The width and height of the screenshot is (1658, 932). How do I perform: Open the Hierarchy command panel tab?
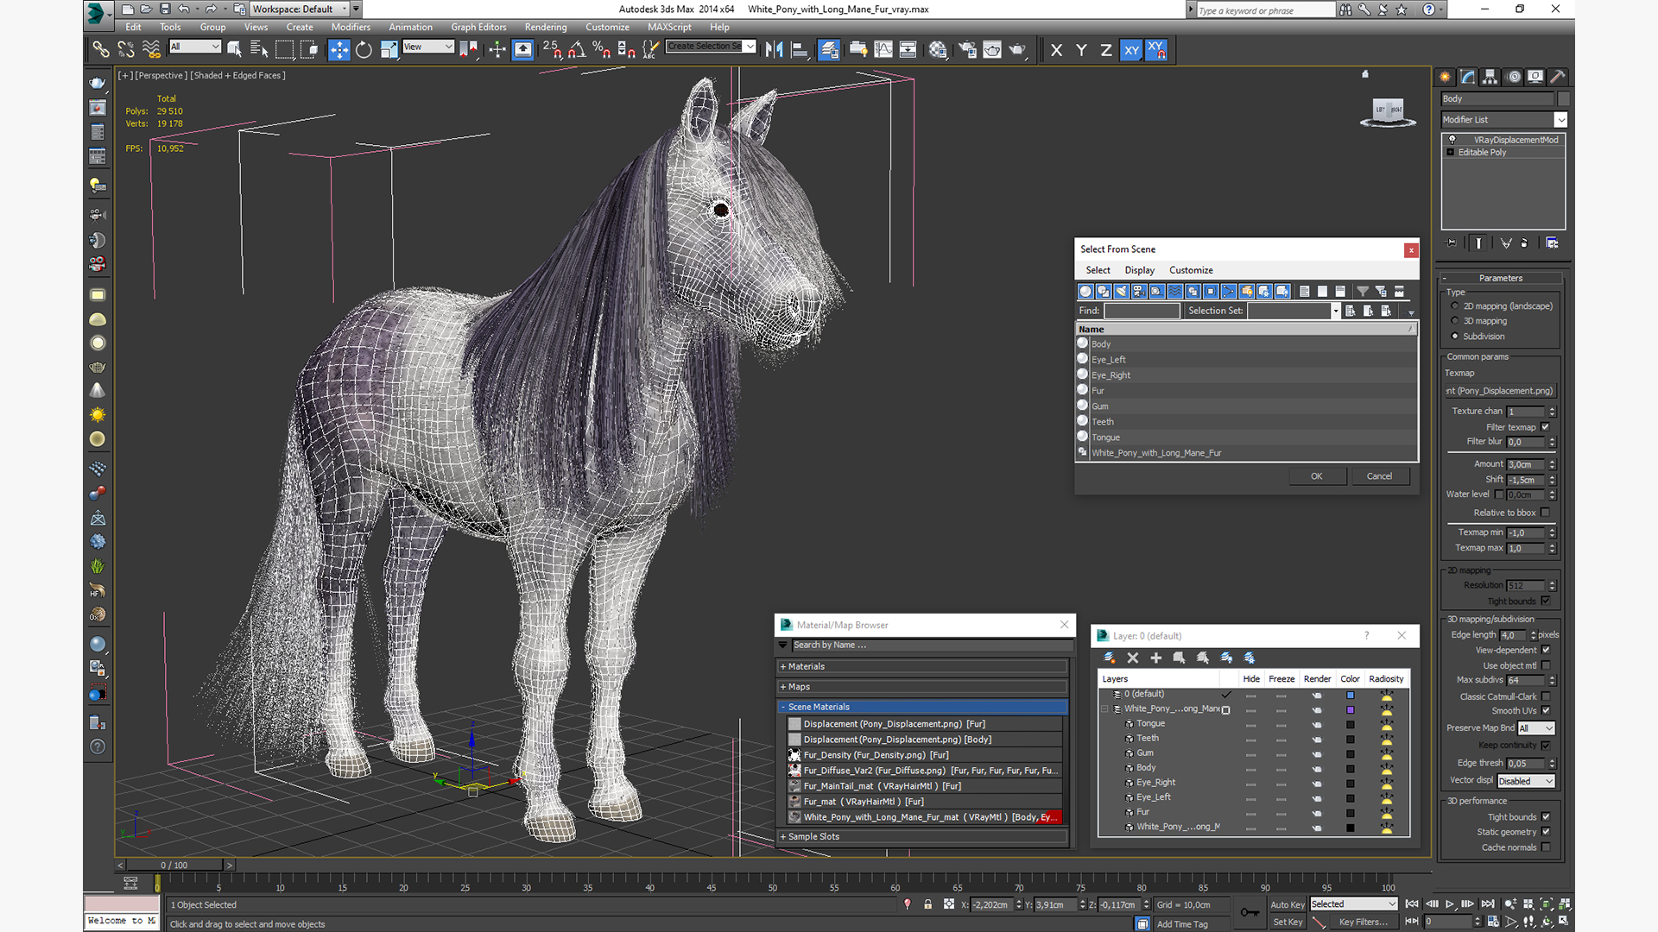pos(1490,77)
